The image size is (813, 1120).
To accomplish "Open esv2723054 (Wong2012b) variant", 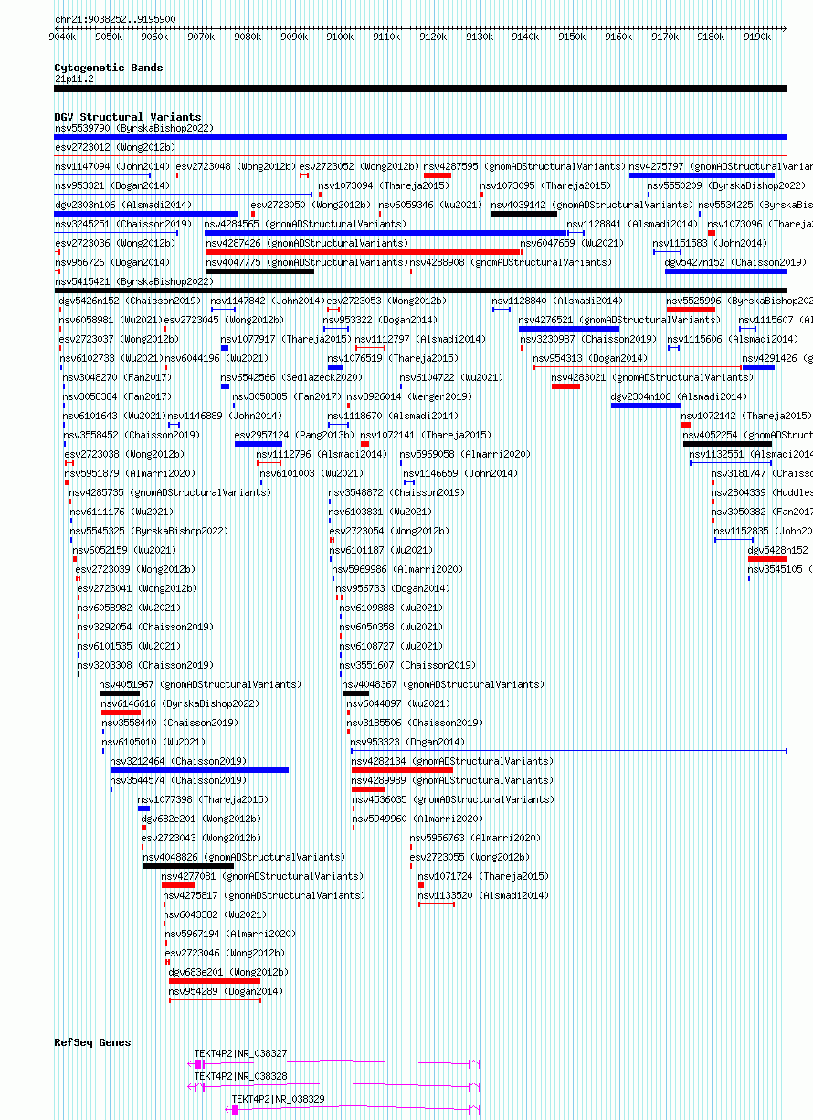I will 389,531.
